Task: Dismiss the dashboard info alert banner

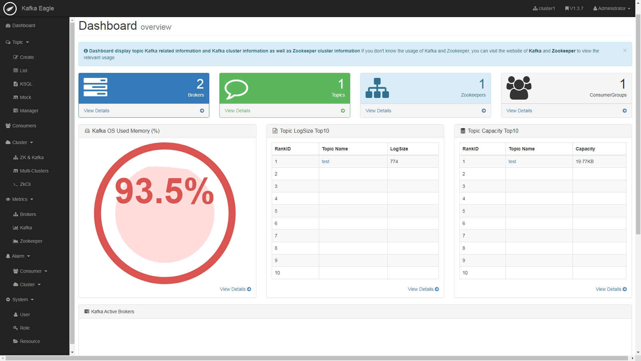Action: pyautogui.click(x=625, y=50)
